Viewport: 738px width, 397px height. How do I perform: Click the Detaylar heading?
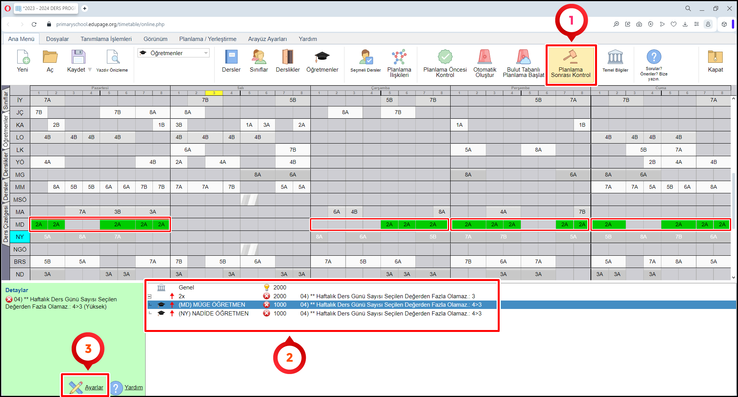[x=17, y=290]
